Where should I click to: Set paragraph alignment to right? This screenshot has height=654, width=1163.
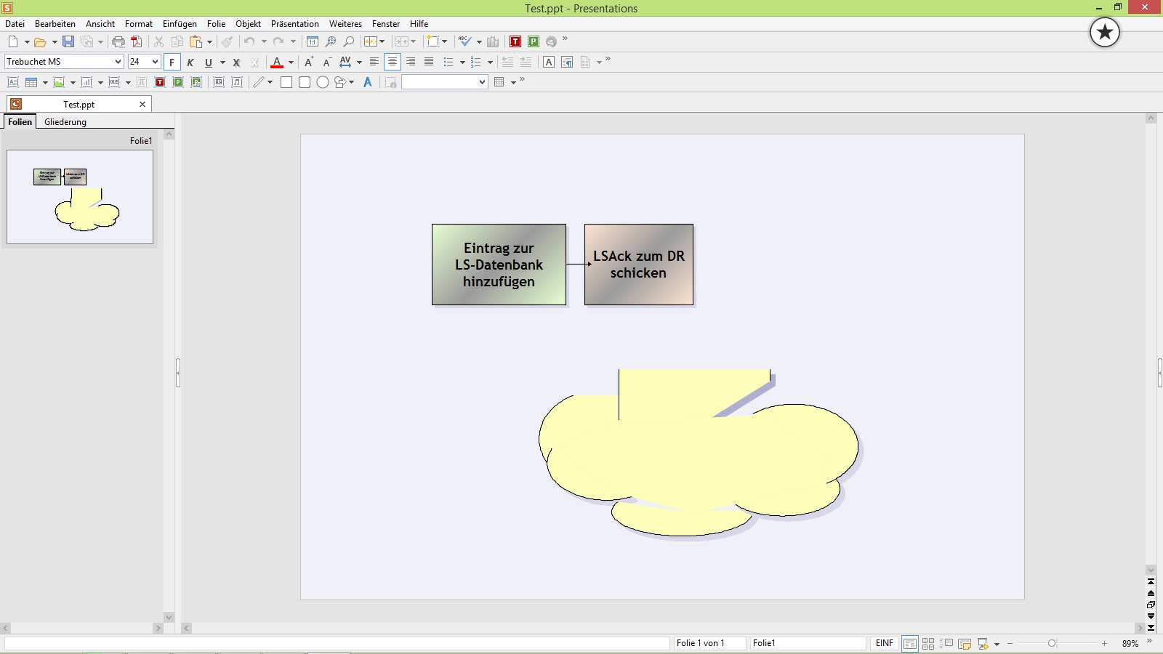pyautogui.click(x=411, y=62)
